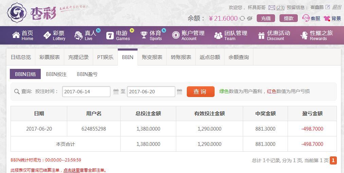The image size is (344, 173).
Task: Click the 点击这里 view all bets link
Action: pos(72,170)
